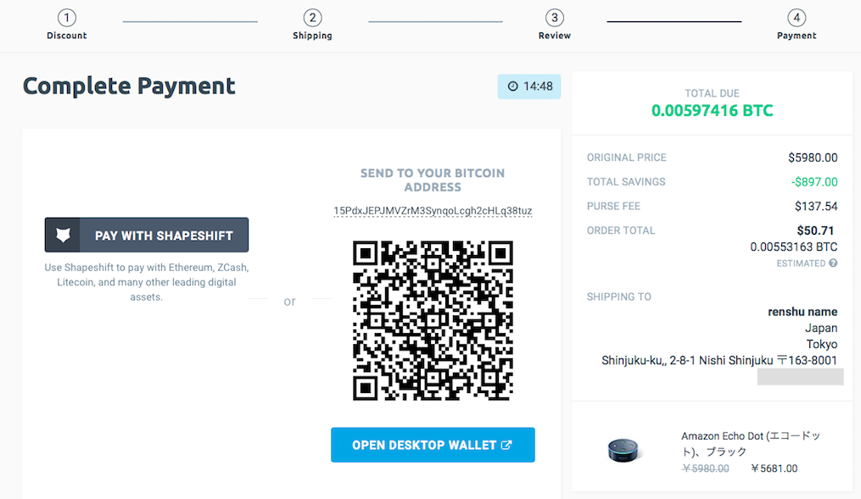Click the bitcoin QR code
The width and height of the screenshot is (861, 499).
[433, 320]
